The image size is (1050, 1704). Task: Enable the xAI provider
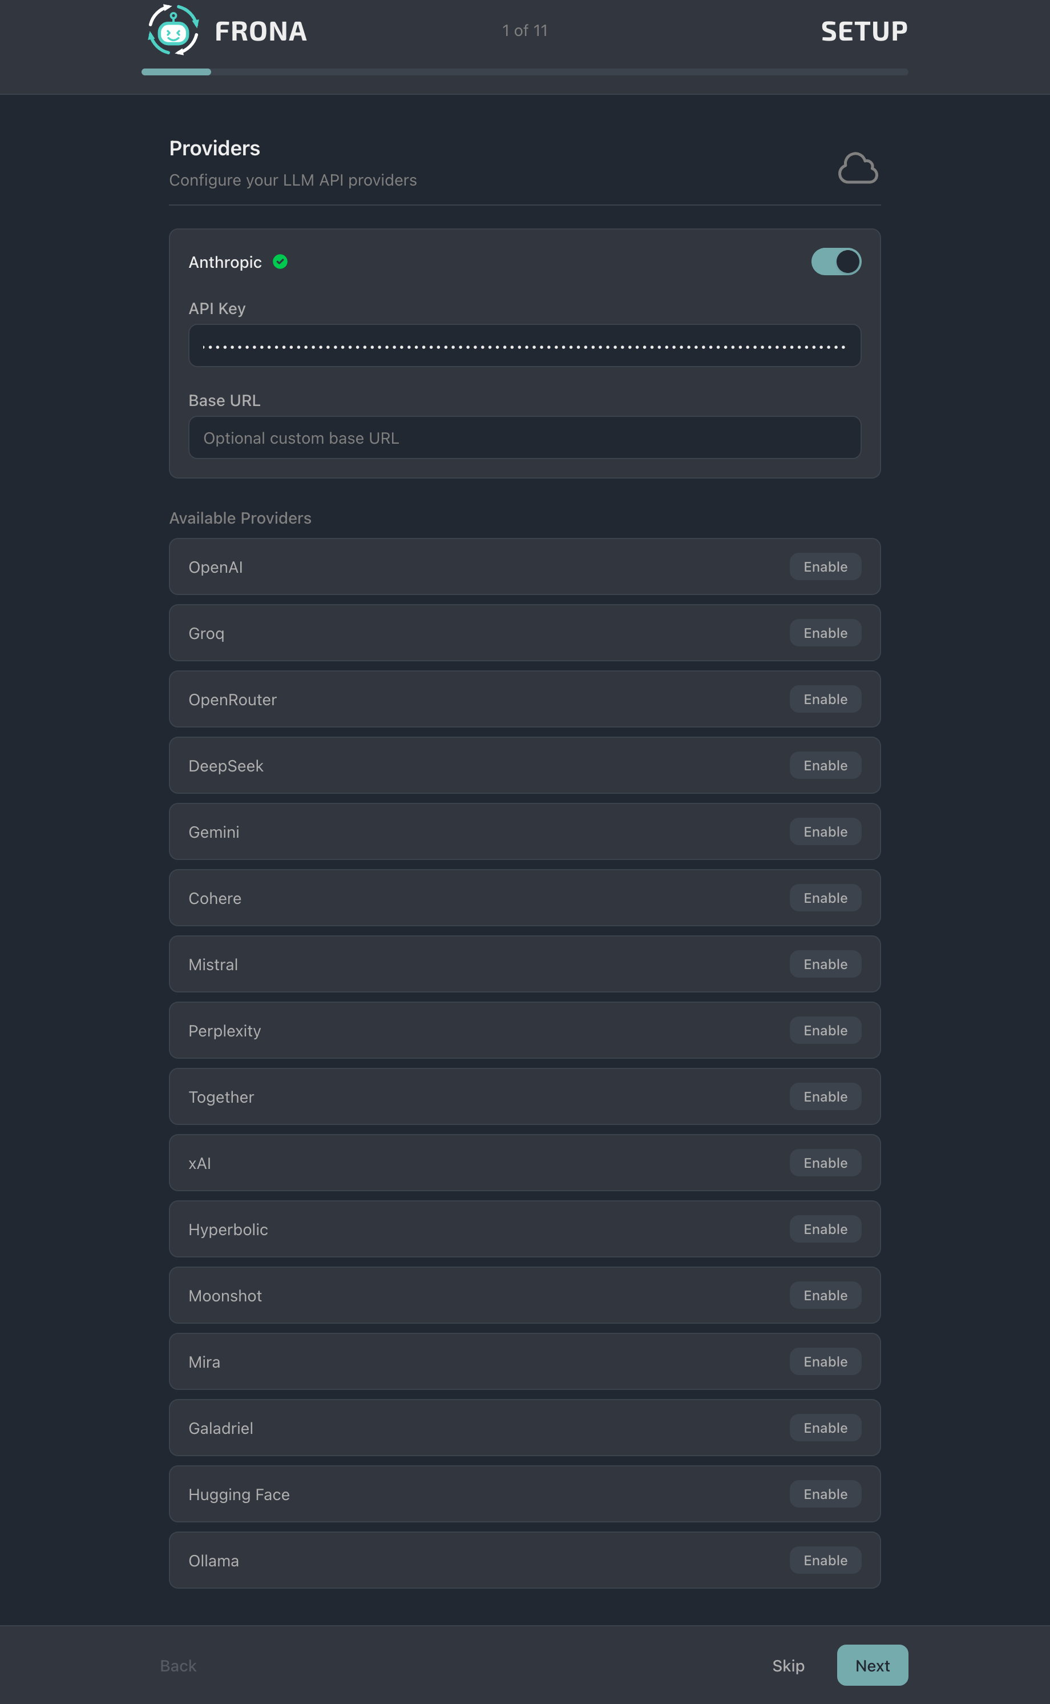825,1163
